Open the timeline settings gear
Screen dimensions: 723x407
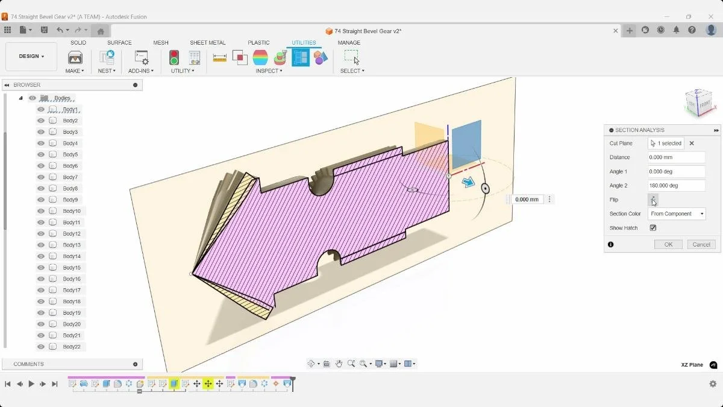[713, 383]
